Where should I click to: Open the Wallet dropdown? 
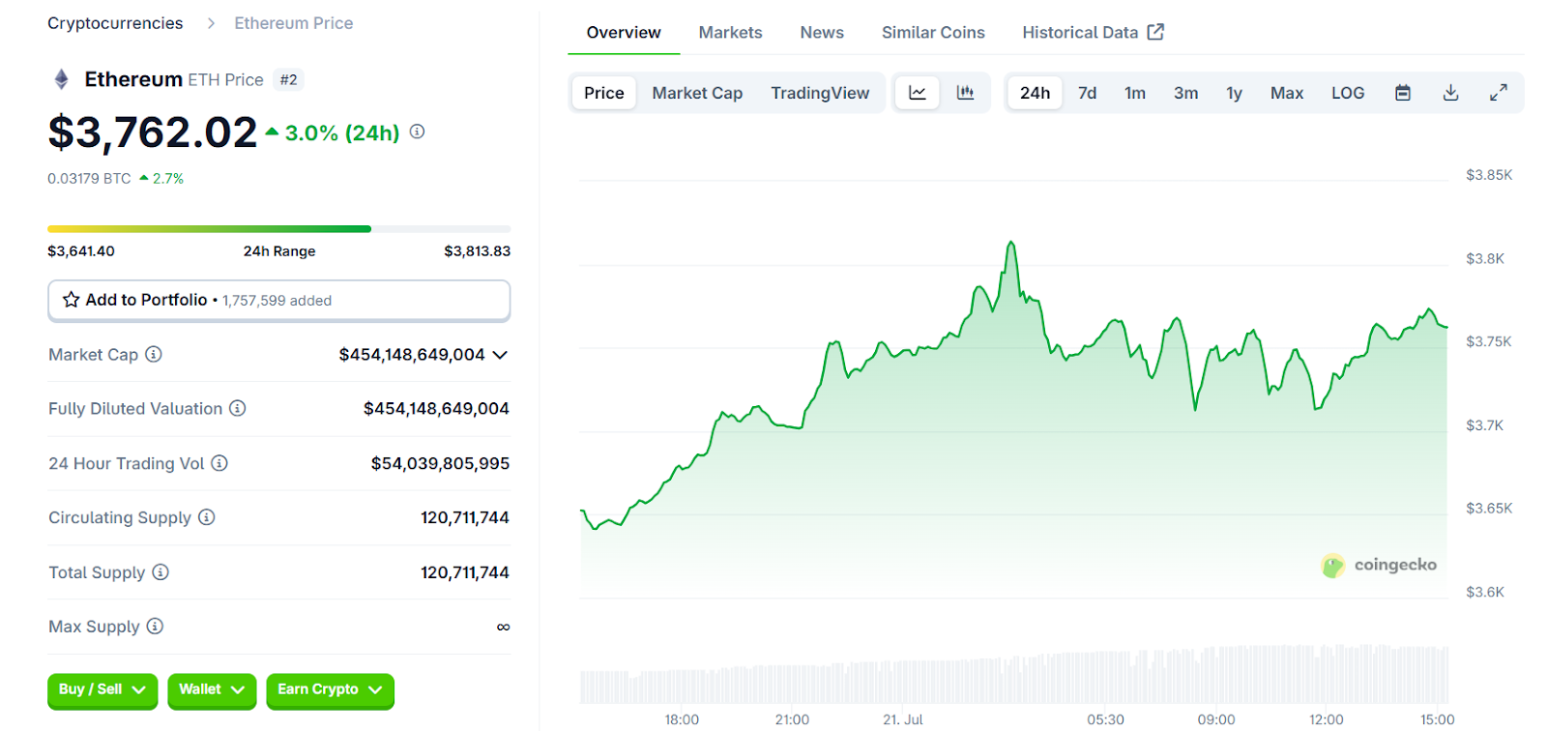click(212, 690)
